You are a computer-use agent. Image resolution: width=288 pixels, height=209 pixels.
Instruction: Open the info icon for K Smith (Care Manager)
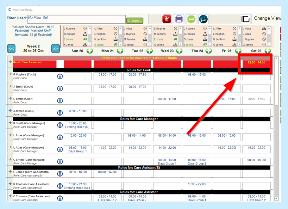(x=60, y=125)
